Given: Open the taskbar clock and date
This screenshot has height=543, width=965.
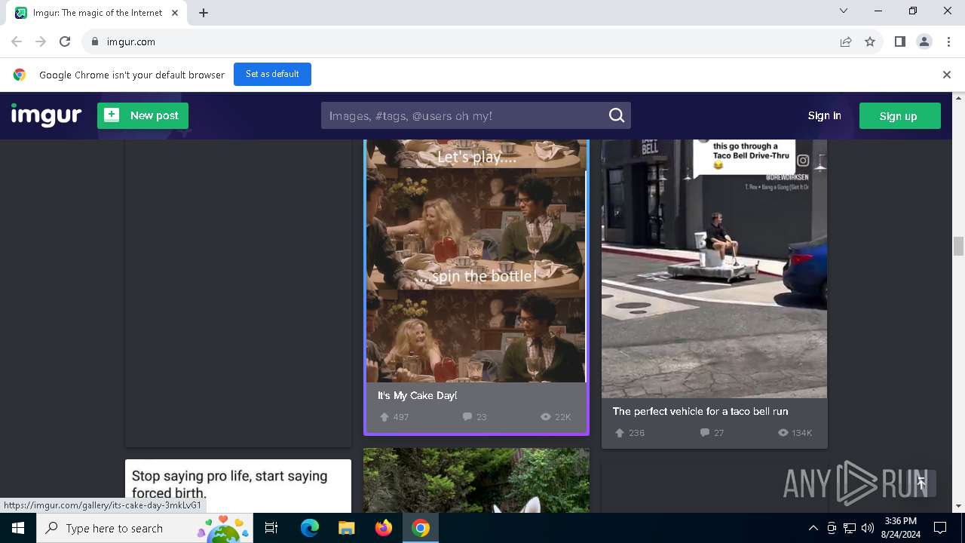Looking at the screenshot, I should point(900,528).
